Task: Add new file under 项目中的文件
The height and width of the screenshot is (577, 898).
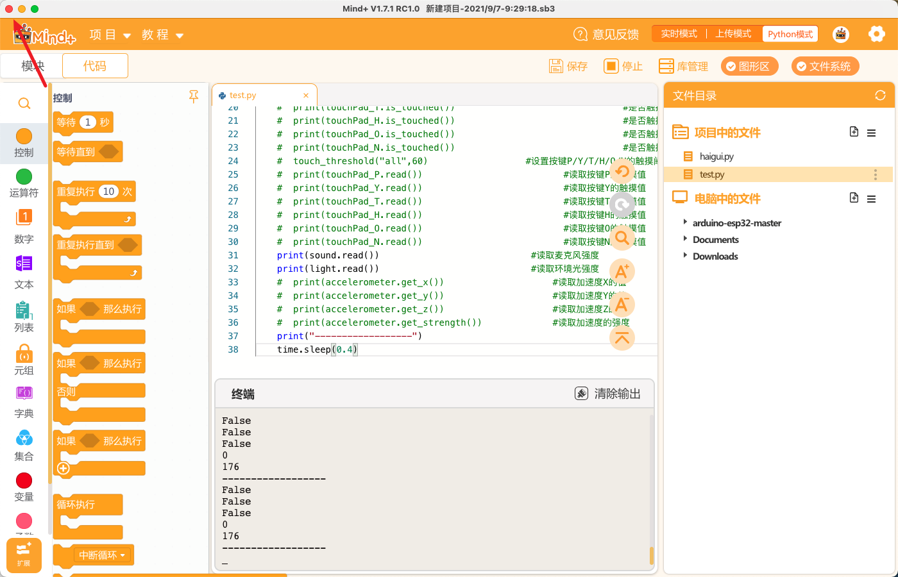Action: tap(854, 131)
